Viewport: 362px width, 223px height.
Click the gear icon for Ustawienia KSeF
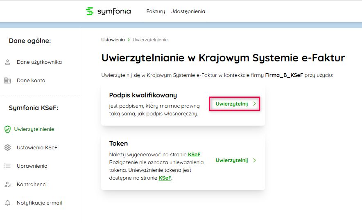tap(7, 148)
